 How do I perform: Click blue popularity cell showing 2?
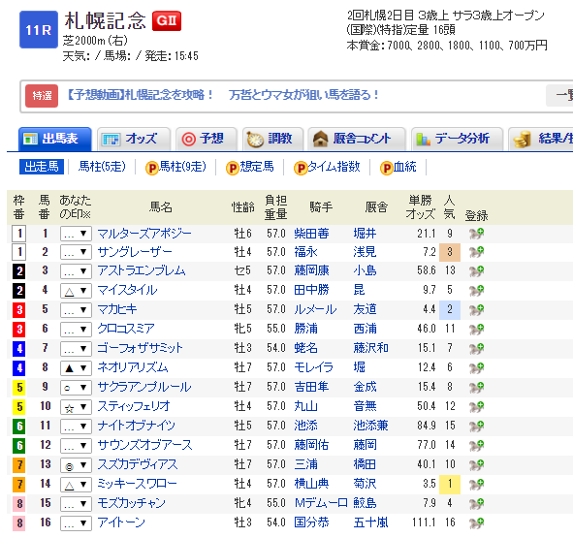[450, 310]
